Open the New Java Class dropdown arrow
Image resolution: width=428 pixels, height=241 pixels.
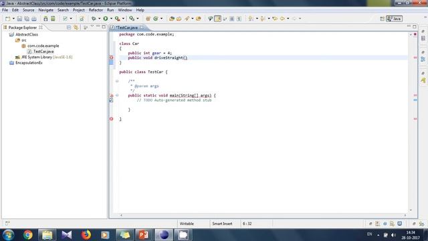click(161, 19)
